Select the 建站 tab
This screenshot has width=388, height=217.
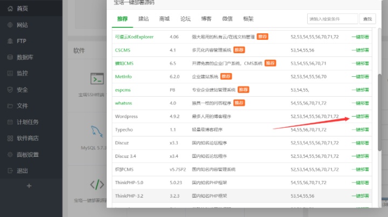pos(143,19)
